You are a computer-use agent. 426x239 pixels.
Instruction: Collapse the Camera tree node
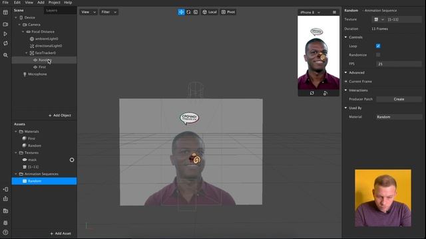19,25
